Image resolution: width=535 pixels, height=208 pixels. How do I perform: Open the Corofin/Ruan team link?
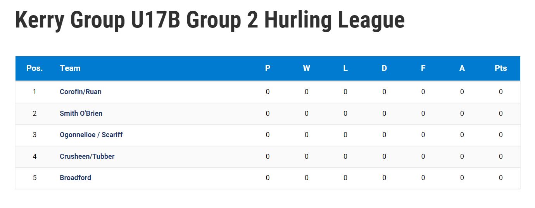(x=81, y=92)
